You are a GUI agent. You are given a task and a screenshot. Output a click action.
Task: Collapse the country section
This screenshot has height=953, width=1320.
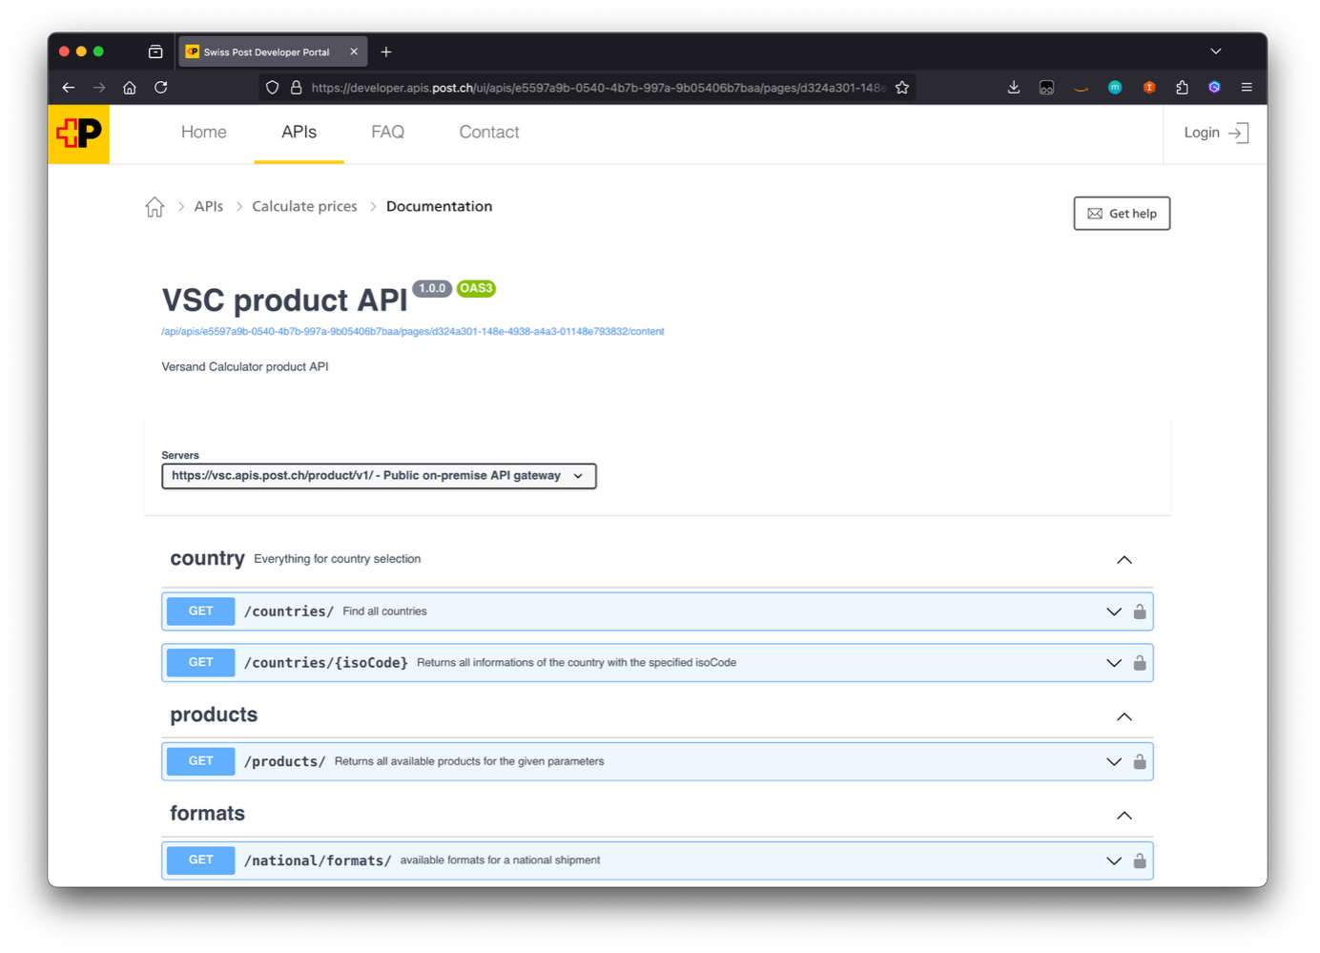click(x=1124, y=560)
